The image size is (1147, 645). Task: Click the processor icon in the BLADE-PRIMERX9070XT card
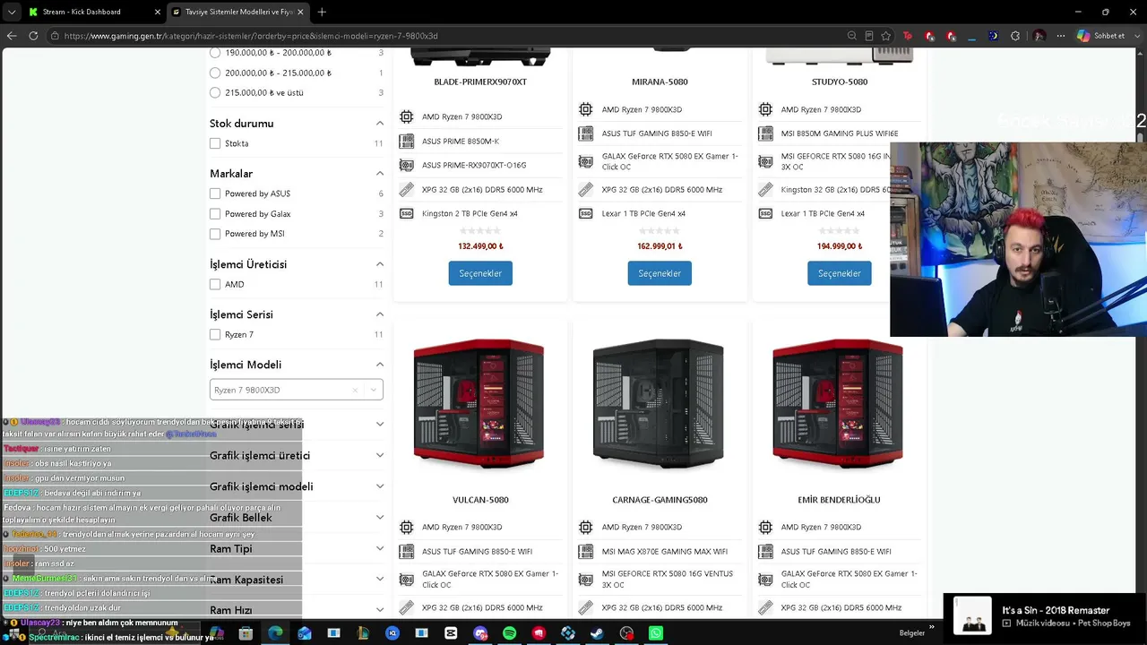(407, 116)
